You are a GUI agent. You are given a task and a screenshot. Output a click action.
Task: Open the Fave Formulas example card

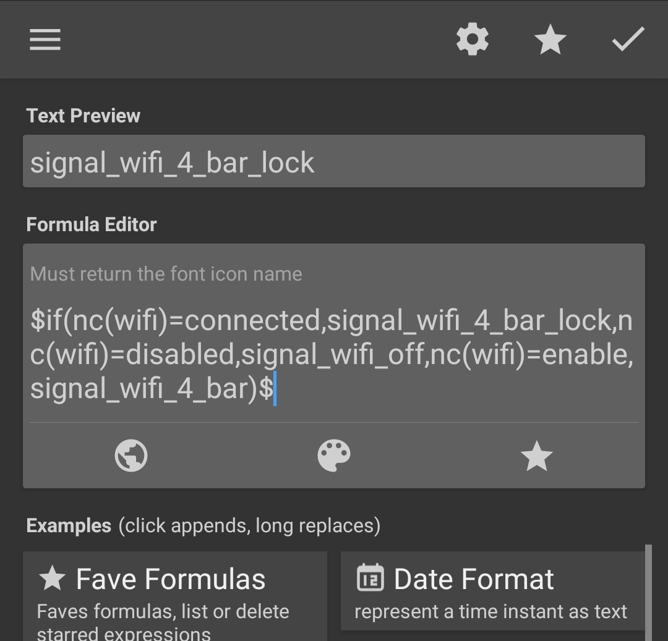click(174, 595)
